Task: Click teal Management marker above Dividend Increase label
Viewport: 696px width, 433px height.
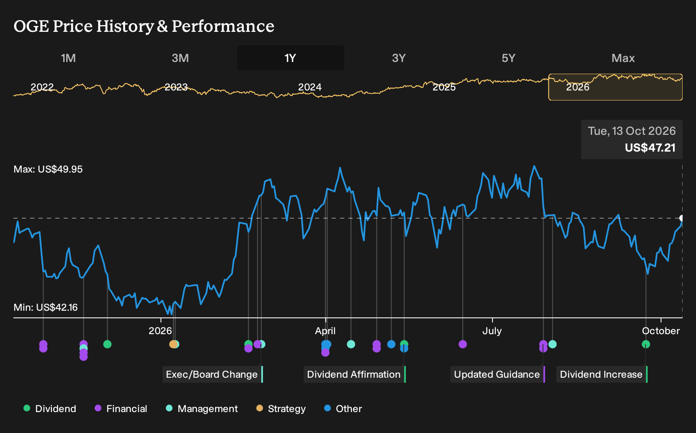Action: [552, 344]
